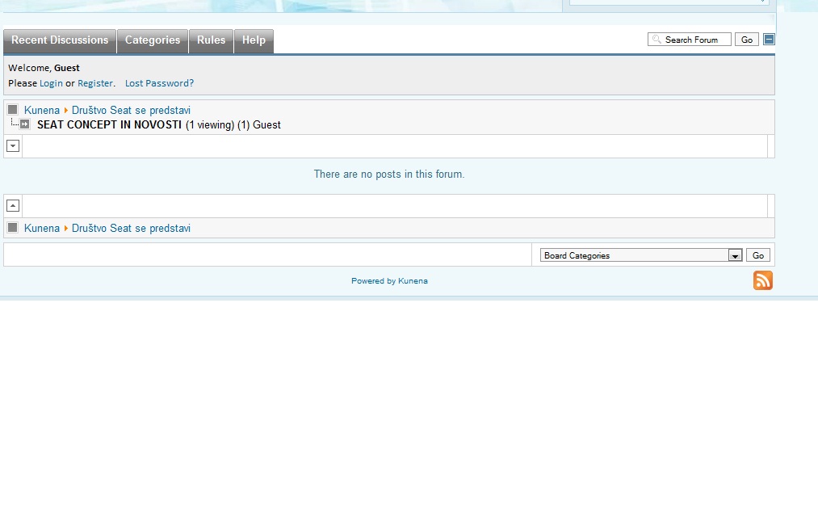The image size is (818, 509).
Task: Click the grey square icon in the bottom breadcrumb
Action: (x=13, y=228)
